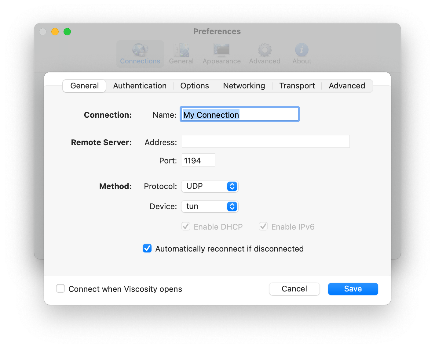This screenshot has width=435, height=350.
Task: Switch to the Transport tab
Action: coord(297,86)
